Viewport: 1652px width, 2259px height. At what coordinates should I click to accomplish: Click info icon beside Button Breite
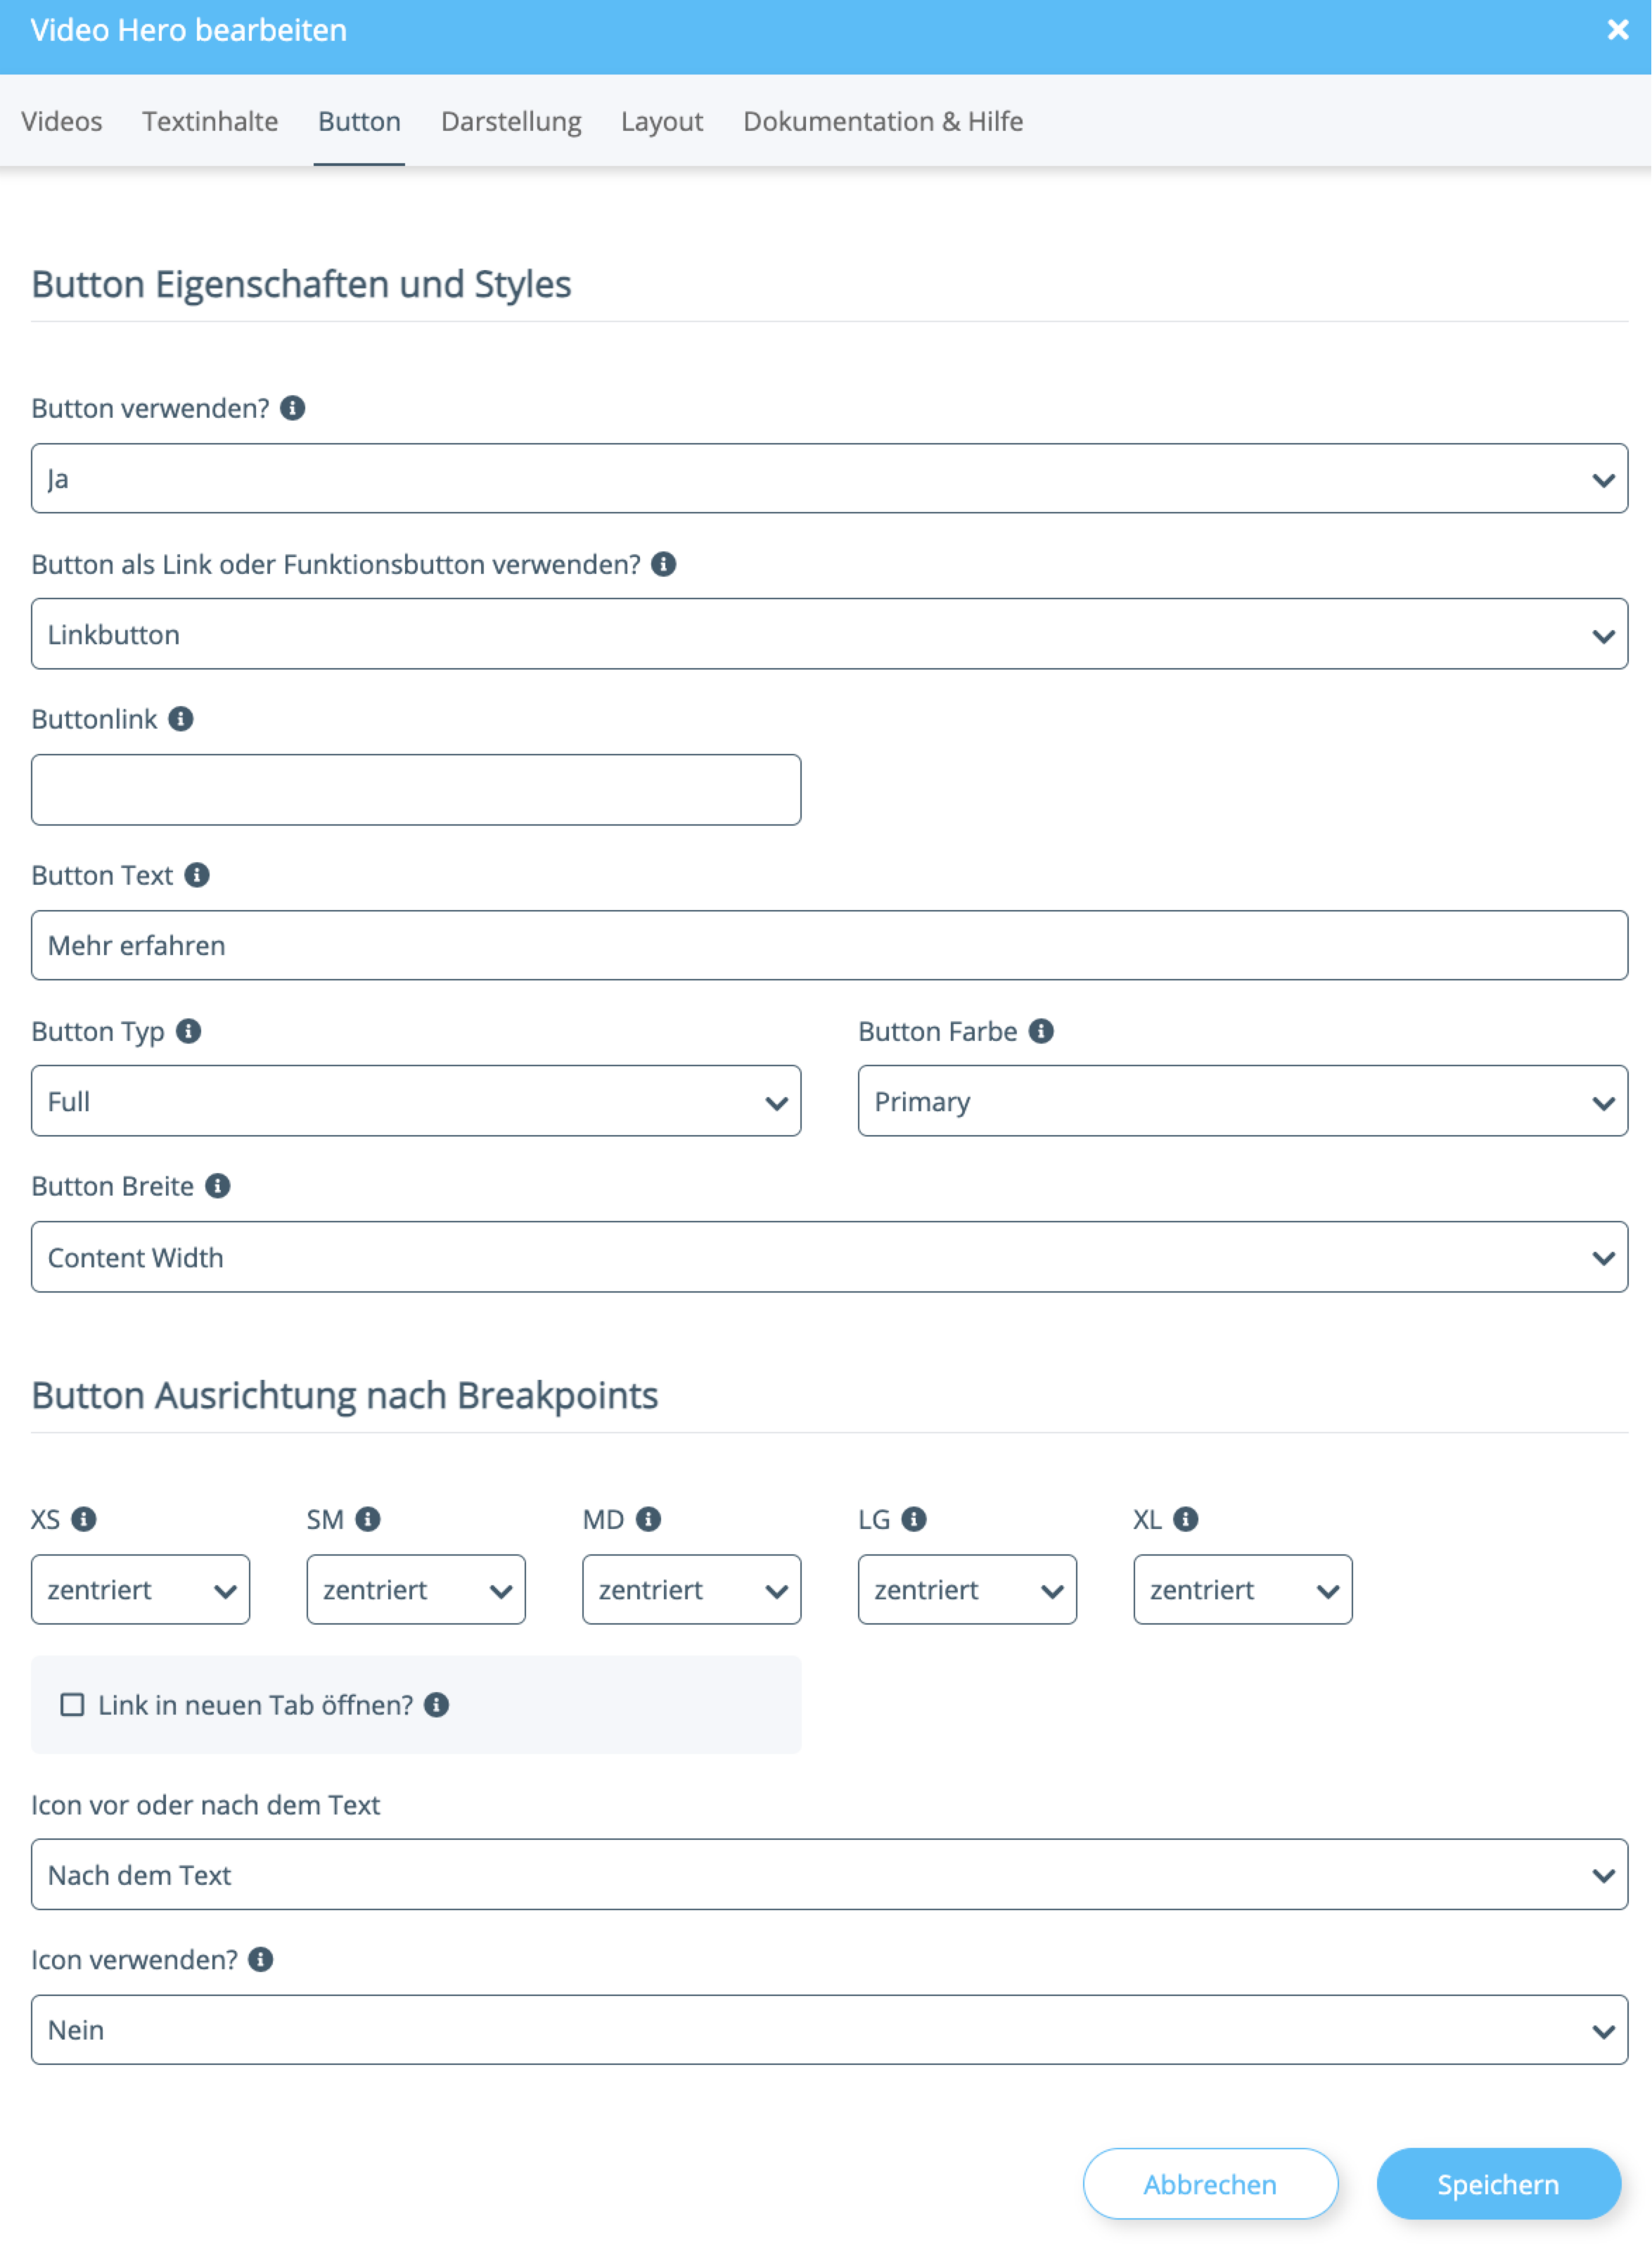click(x=217, y=1186)
